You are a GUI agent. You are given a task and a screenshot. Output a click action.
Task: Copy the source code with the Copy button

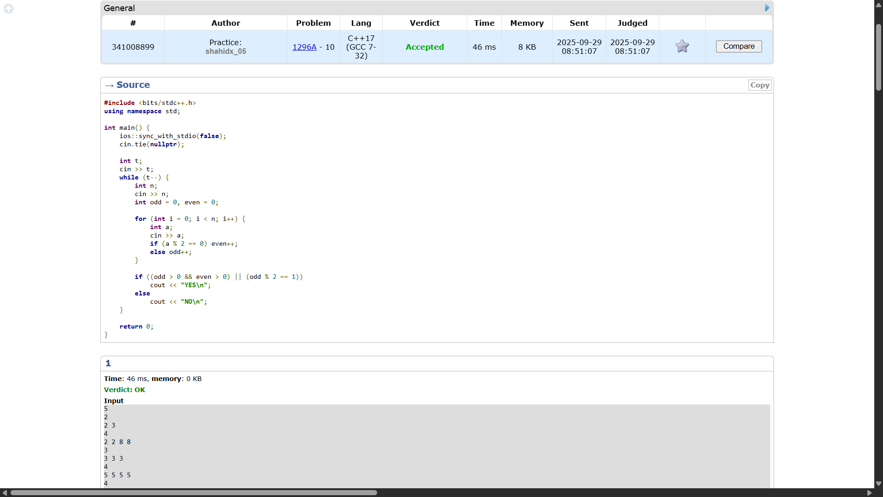pos(759,85)
